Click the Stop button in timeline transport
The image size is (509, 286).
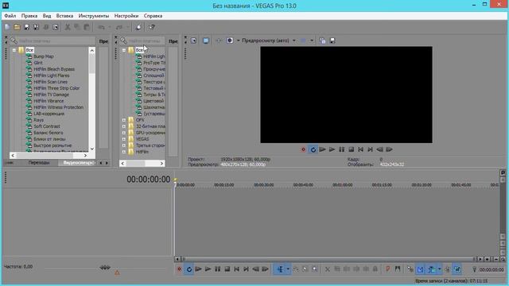(x=227, y=269)
